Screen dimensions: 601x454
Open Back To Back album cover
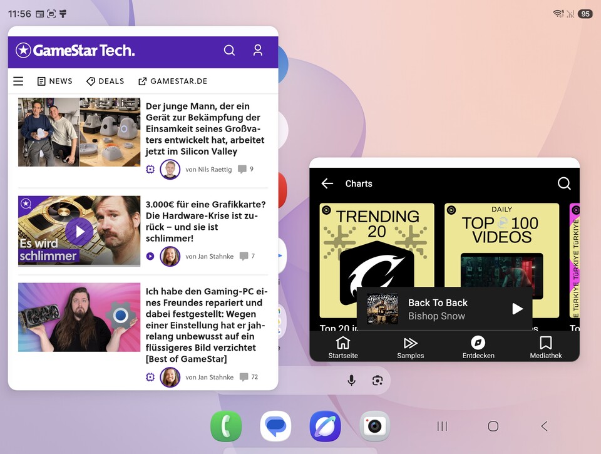pyautogui.click(x=382, y=309)
